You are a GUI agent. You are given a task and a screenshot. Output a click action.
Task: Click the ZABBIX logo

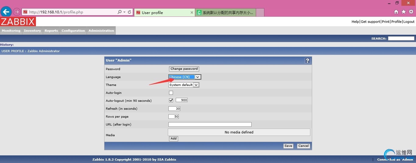pyautogui.click(x=18, y=21)
